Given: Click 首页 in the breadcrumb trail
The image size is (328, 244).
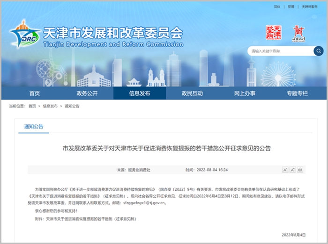Looking at the screenshot, I should click(x=32, y=107).
